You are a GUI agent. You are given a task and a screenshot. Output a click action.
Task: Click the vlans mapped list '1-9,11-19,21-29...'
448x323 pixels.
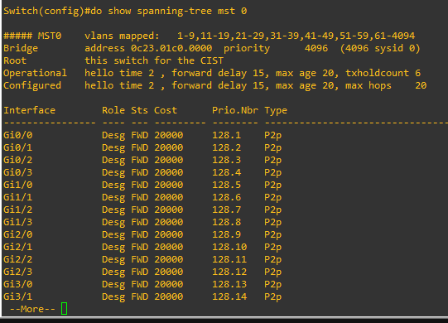point(296,36)
